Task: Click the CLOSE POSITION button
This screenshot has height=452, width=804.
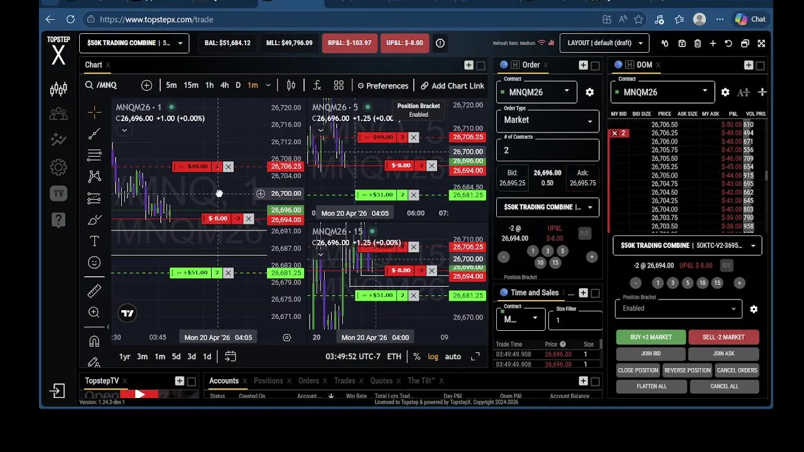Action: point(638,370)
